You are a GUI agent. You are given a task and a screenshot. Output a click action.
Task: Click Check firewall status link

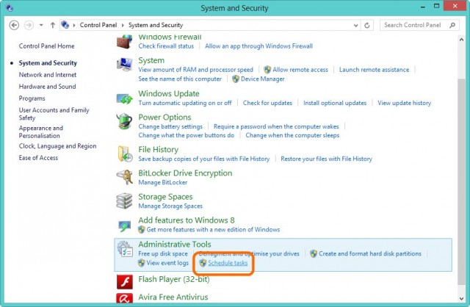pyautogui.click(x=166, y=46)
